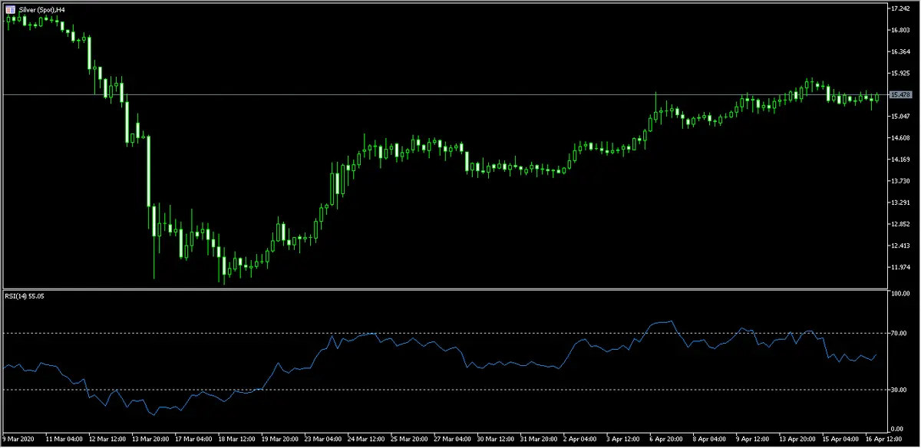The image size is (921, 448).
Task: Click the 16.364 price scale label
Action: point(900,51)
